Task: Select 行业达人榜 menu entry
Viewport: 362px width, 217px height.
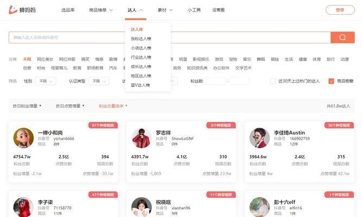Action: (x=141, y=57)
